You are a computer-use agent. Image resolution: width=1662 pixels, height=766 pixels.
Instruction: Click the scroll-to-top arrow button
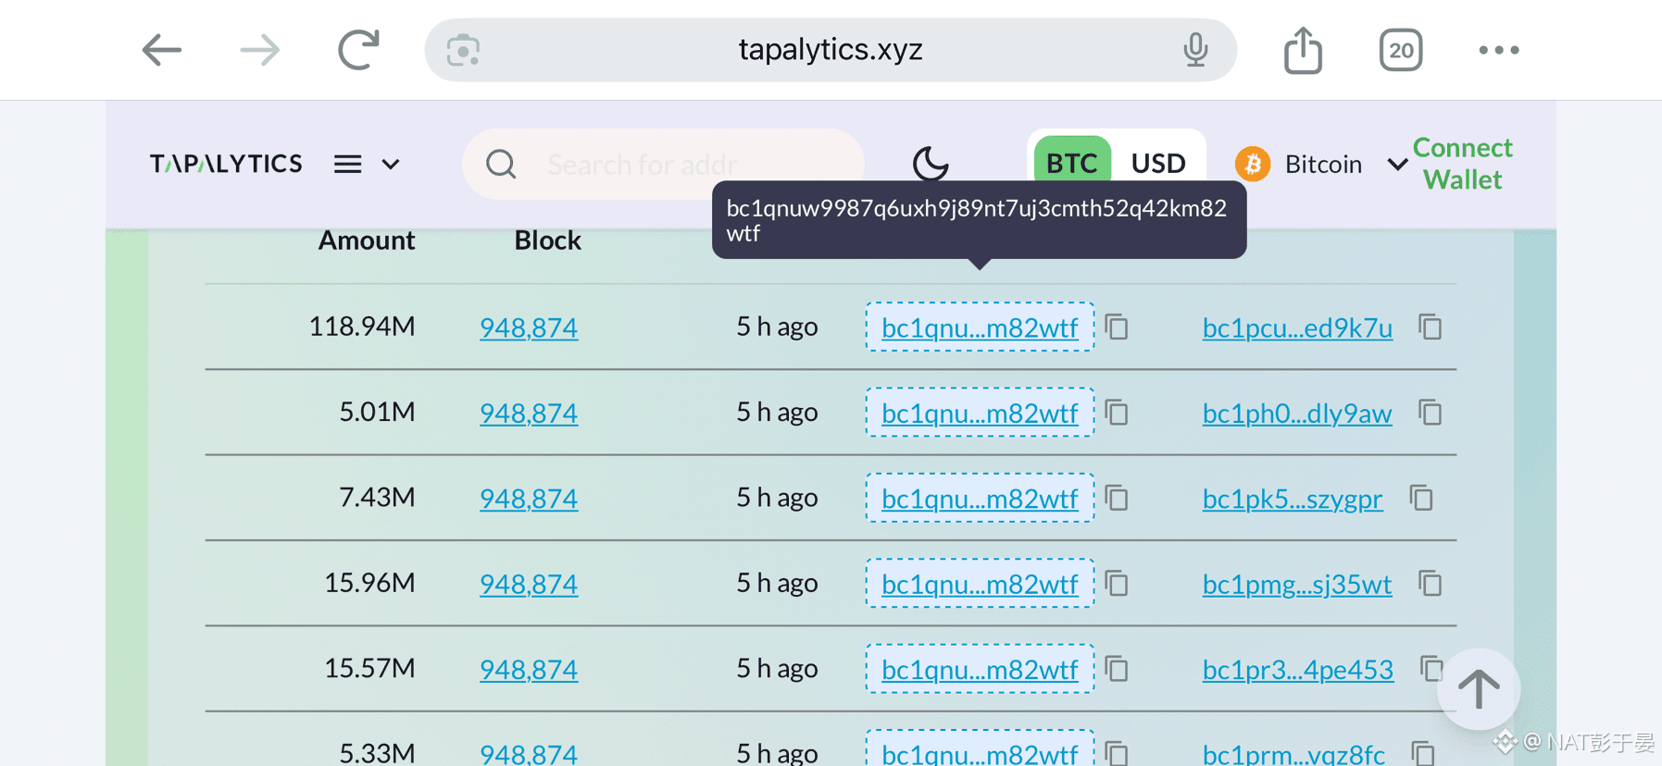click(1479, 689)
